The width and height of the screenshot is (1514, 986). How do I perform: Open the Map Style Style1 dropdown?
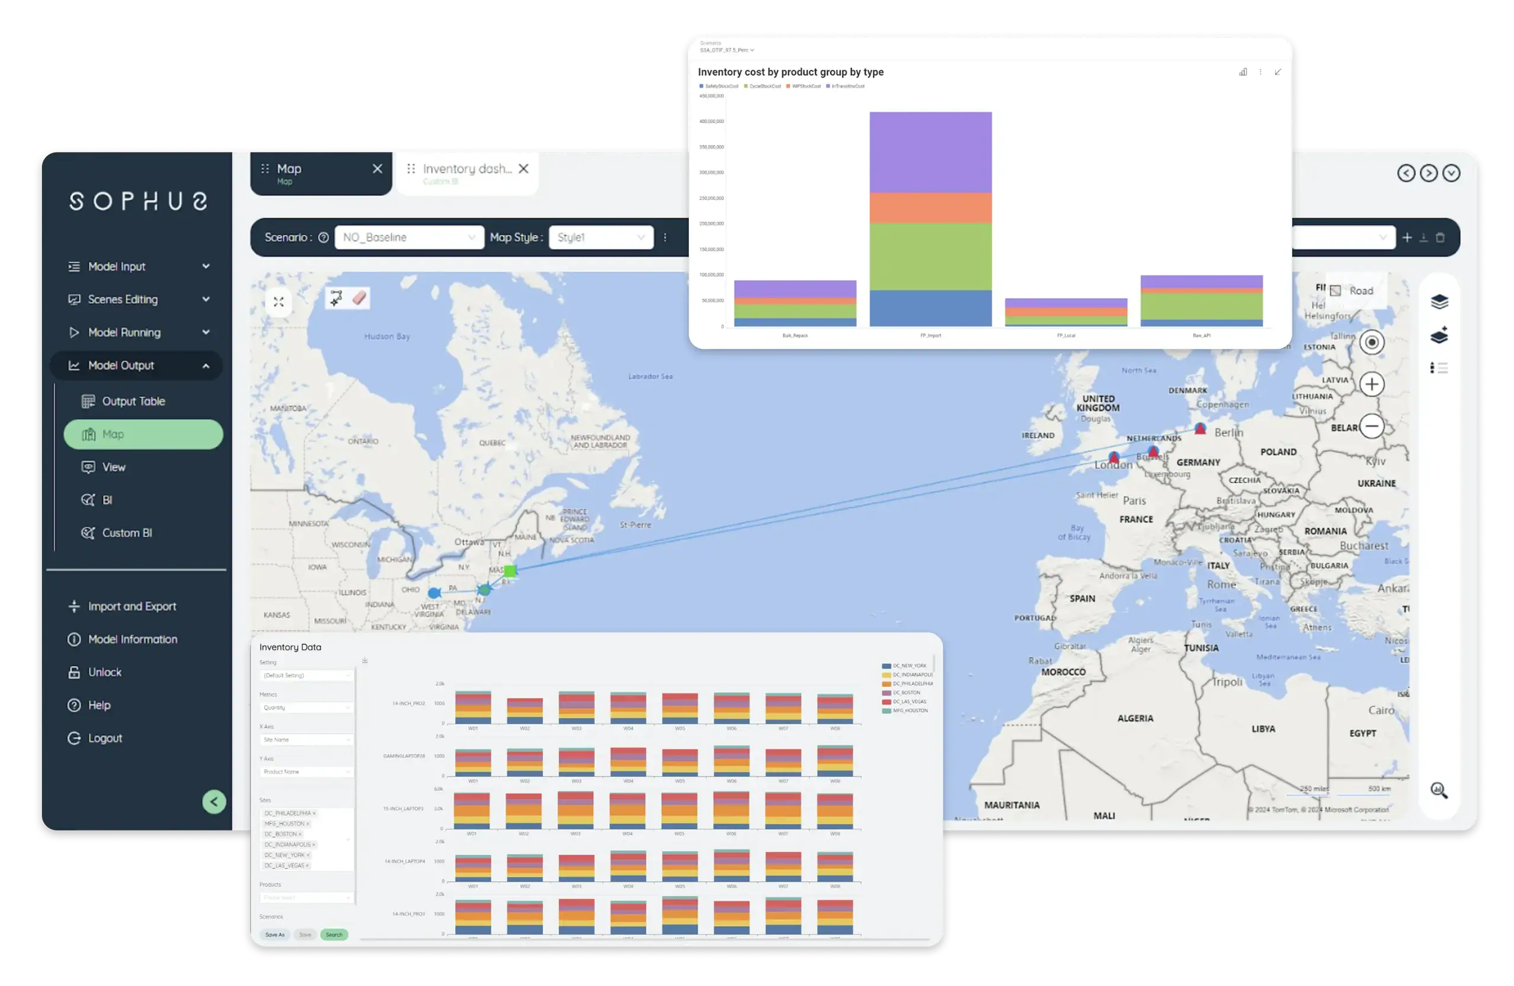pyautogui.click(x=601, y=237)
